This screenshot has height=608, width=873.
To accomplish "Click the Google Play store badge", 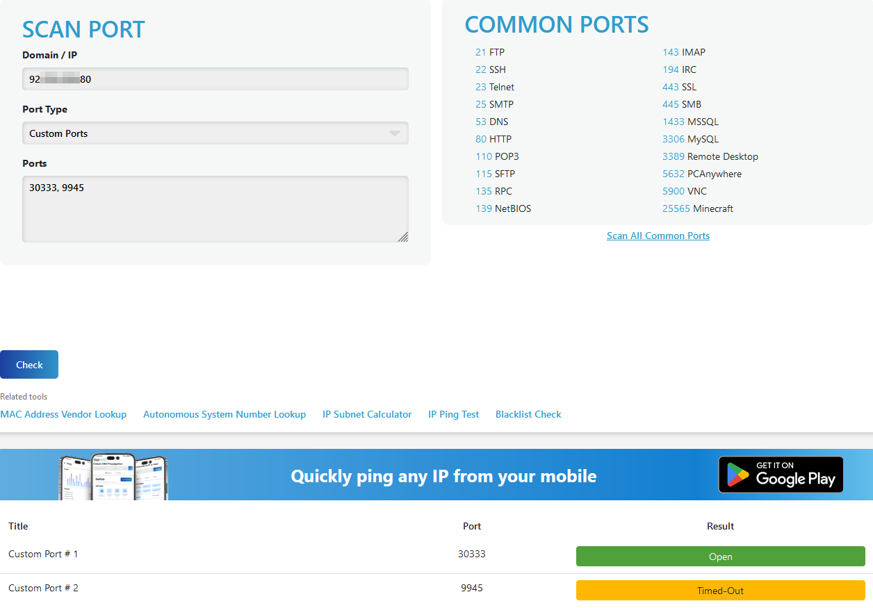I will click(x=781, y=475).
